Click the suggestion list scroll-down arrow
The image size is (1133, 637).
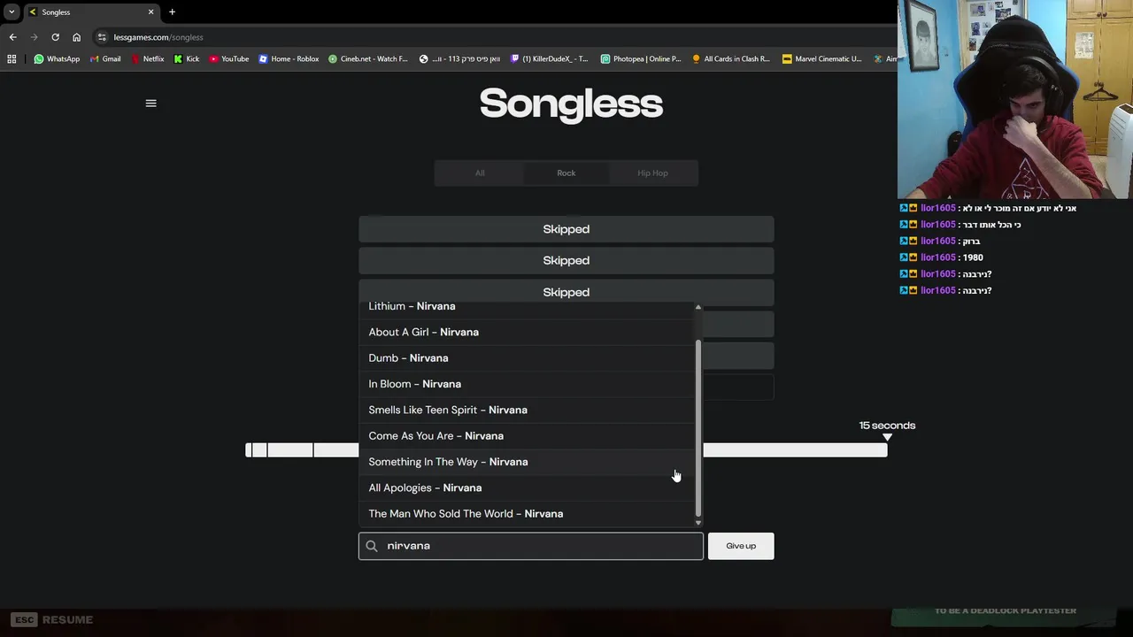tap(698, 523)
